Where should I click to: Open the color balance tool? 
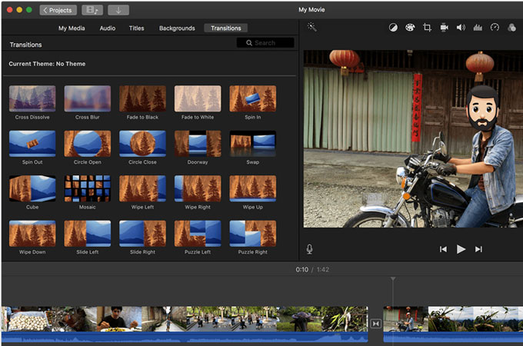[x=393, y=28]
